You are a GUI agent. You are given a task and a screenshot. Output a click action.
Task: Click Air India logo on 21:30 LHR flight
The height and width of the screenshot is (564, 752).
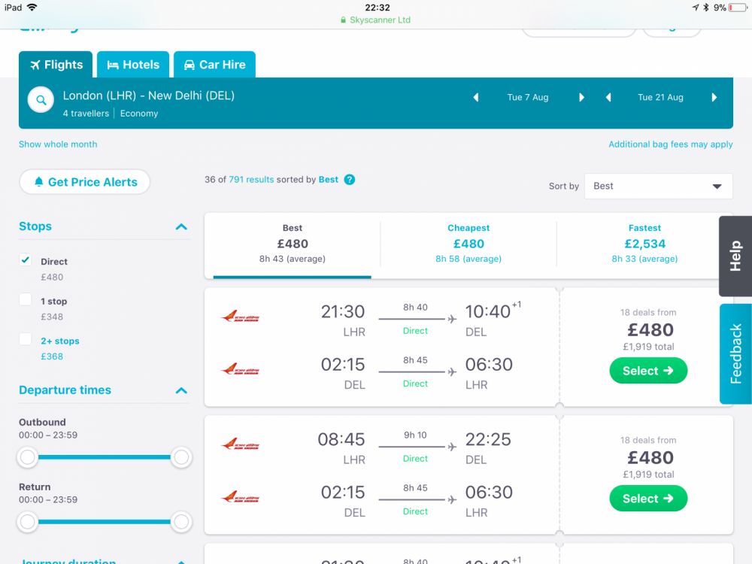point(240,317)
